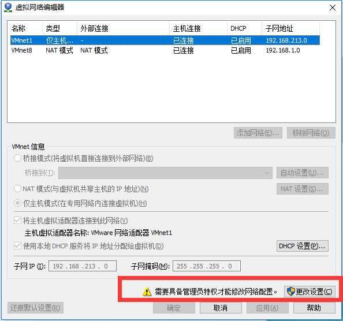Click the 移除网络(O) button

[x=311, y=133]
